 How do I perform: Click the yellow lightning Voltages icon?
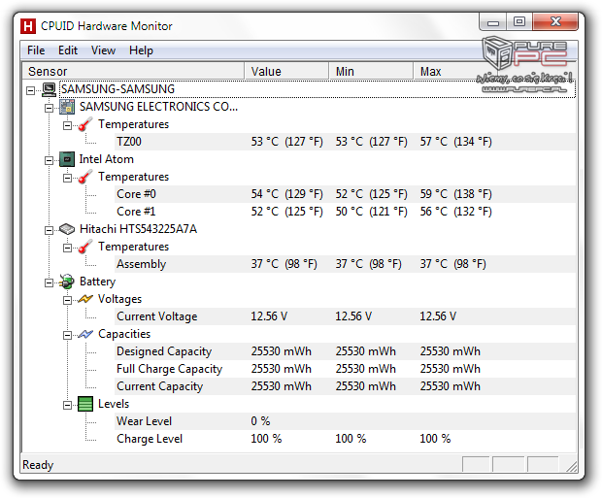click(x=85, y=299)
